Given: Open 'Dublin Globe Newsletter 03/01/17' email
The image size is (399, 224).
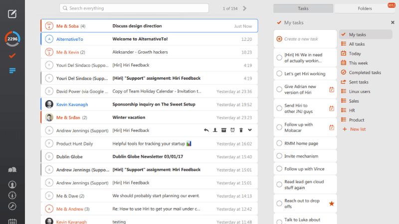Looking at the screenshot, I should [149, 156].
